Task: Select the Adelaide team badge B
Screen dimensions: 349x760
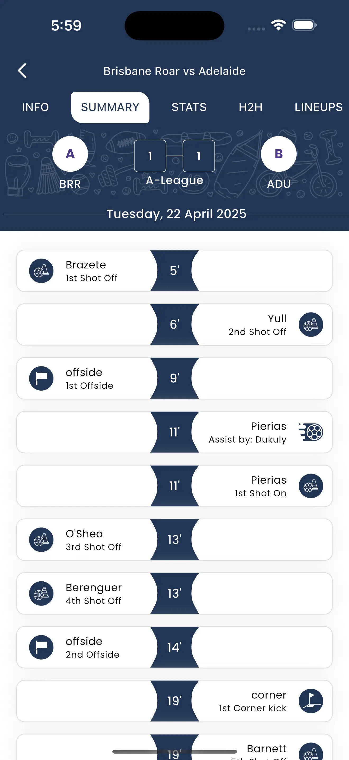Action: 278,154
